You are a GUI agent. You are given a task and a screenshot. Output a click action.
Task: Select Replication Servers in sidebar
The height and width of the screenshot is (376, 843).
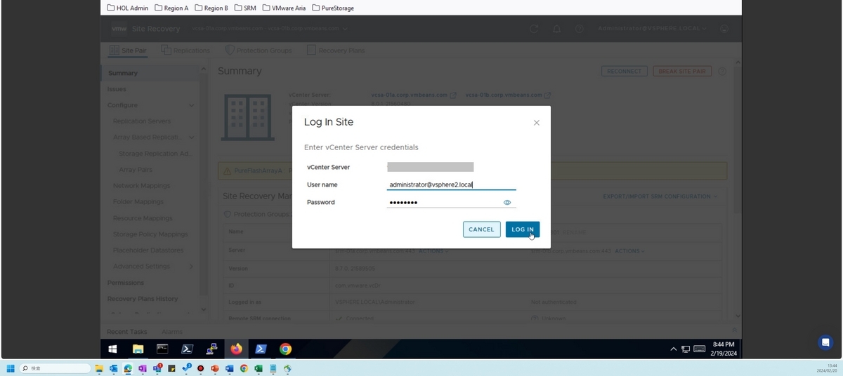coord(142,121)
